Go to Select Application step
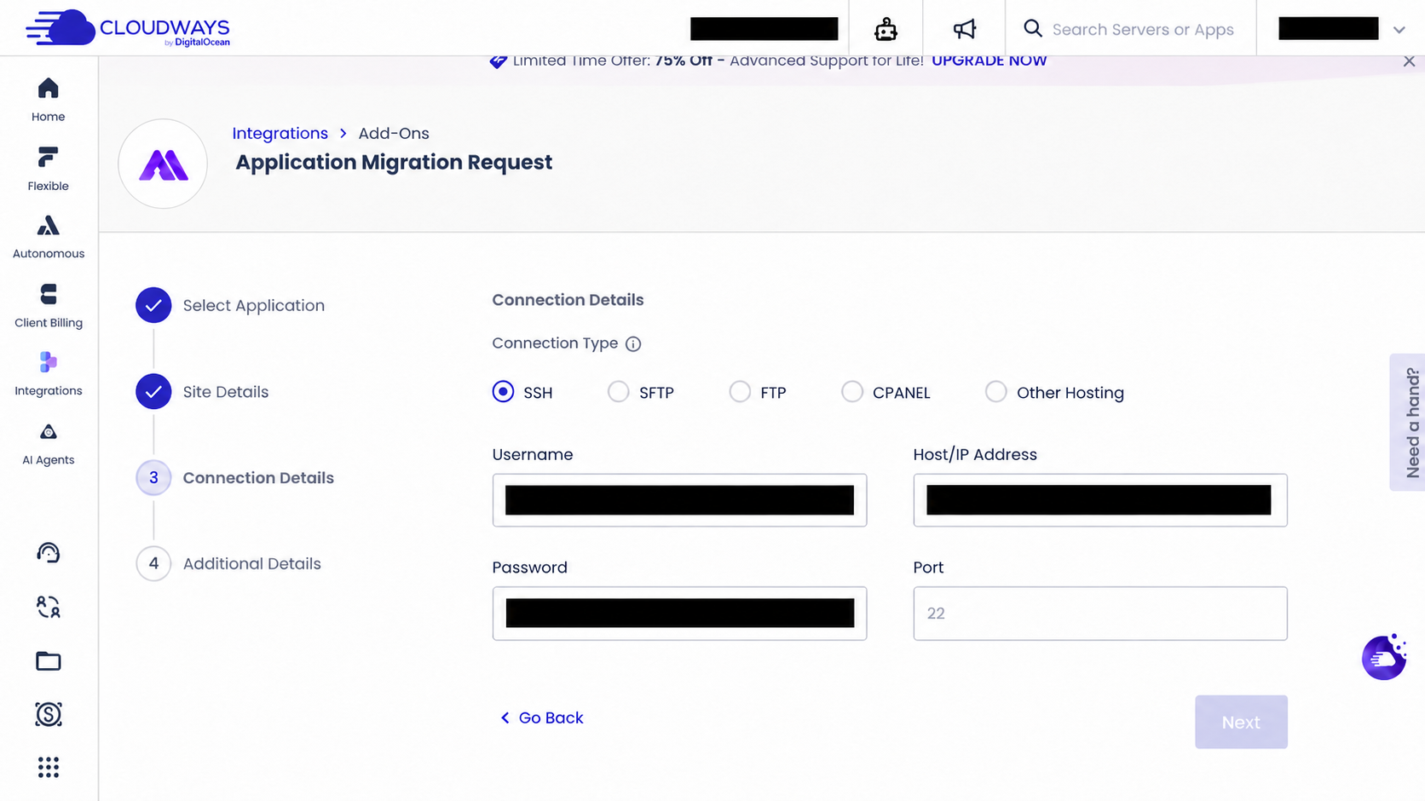Screen dimensions: 1425x801 pyautogui.click(x=230, y=306)
